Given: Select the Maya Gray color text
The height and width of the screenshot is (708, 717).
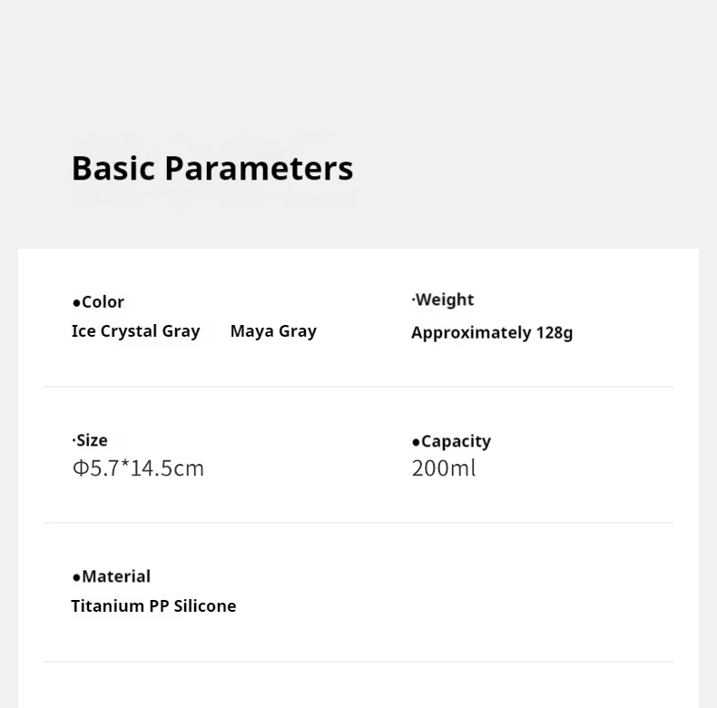Looking at the screenshot, I should point(273,331).
